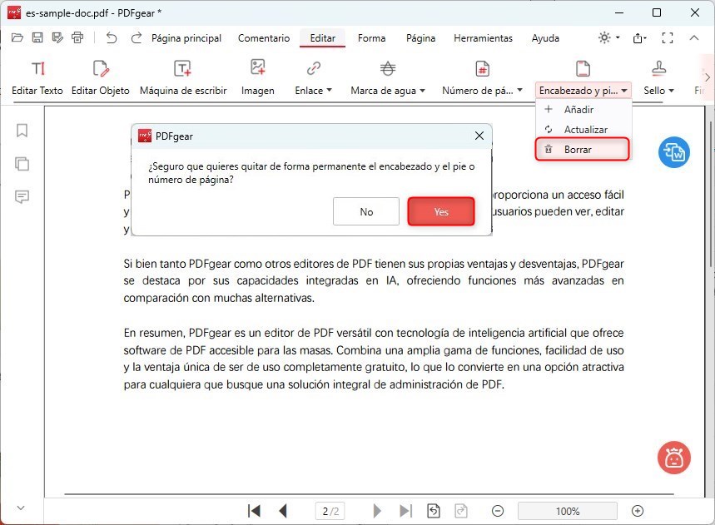Open the comments sidebar panel
Image resolution: width=715 pixels, height=525 pixels.
[x=22, y=197]
